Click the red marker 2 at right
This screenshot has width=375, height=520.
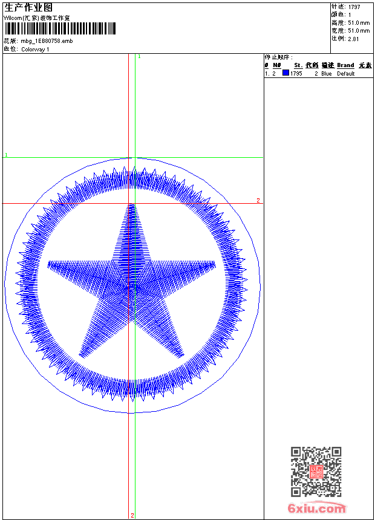258,200
